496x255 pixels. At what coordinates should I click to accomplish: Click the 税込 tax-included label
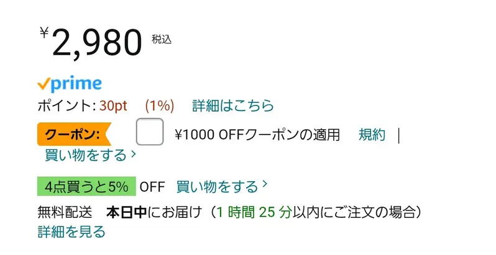(162, 39)
